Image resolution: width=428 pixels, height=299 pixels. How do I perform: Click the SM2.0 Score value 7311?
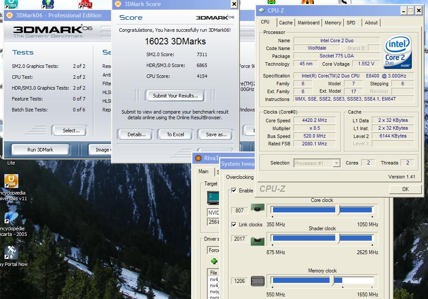(x=202, y=54)
